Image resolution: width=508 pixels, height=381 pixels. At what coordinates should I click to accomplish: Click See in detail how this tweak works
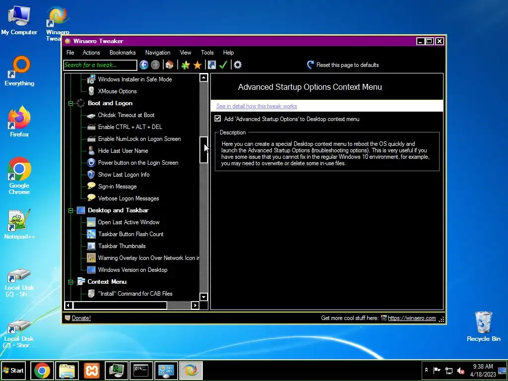click(256, 106)
